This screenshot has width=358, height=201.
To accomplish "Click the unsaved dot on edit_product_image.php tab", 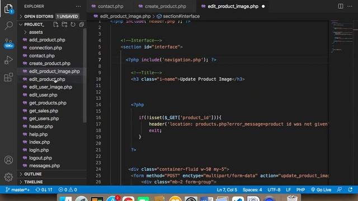I will point(263,6).
